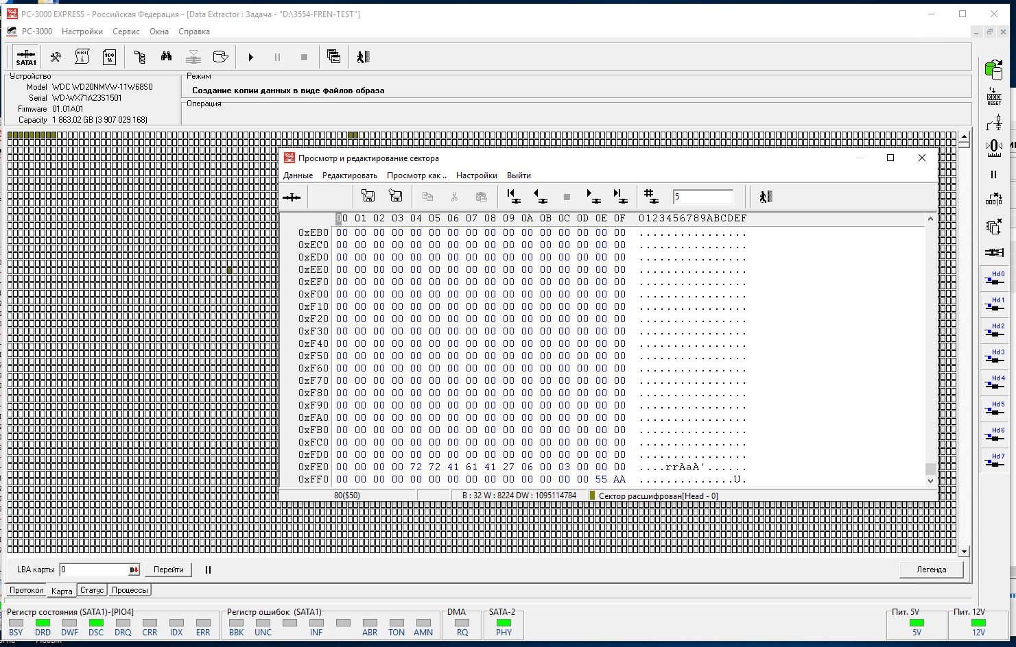Click the red arrow in LBA field
The image size is (1016, 647).
pyautogui.click(x=134, y=570)
